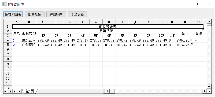Click 101.42 under the 6F column

pyautogui.click(x=109, y=45)
